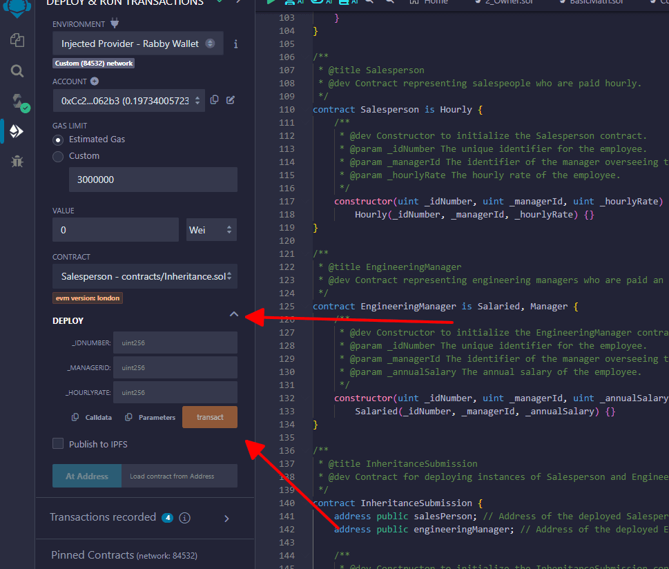The width and height of the screenshot is (669, 569).
Task: Tick the Publish to IPFS checkbox
Action: (x=58, y=443)
